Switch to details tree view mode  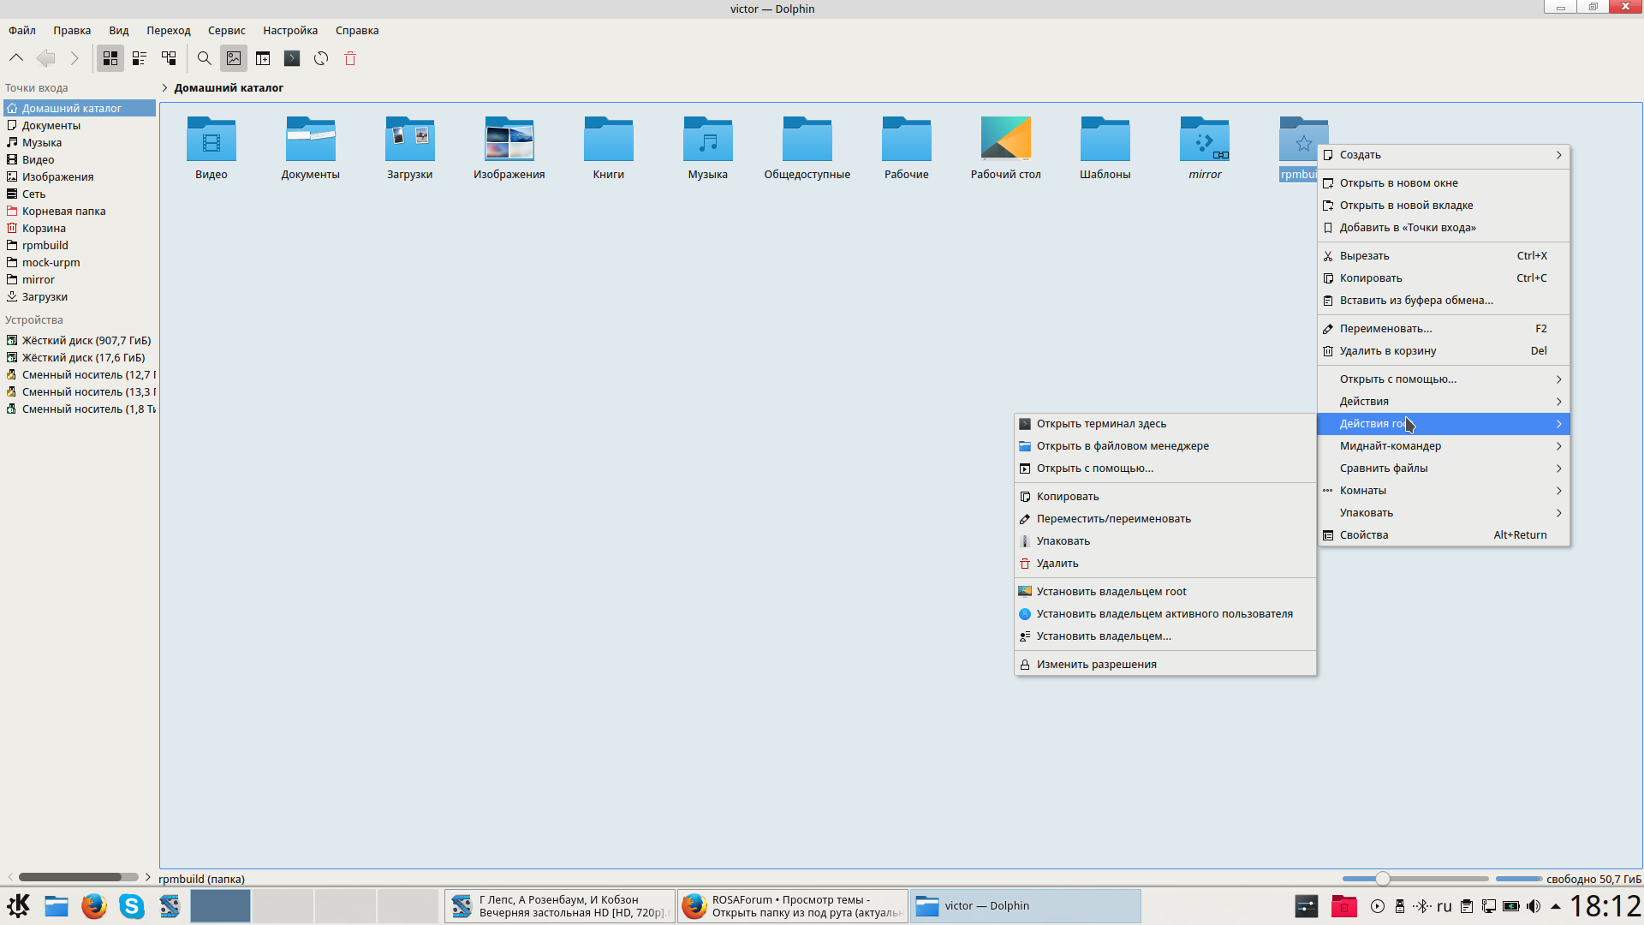pos(169,58)
